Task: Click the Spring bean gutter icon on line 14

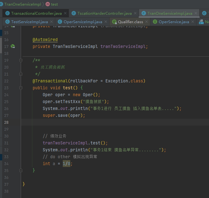Action: point(13,27)
